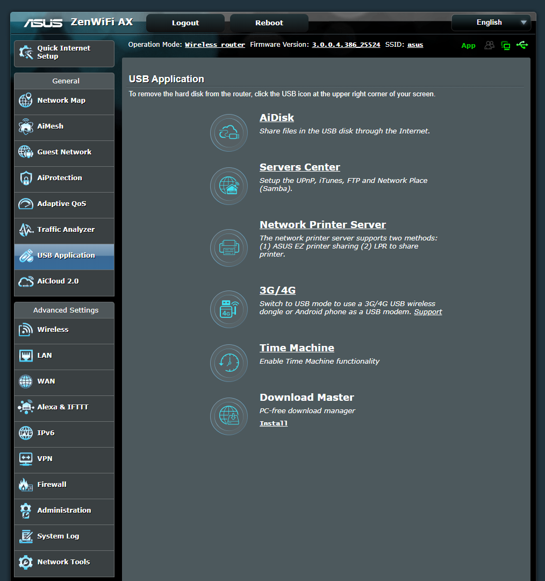Click the AiCloud 2.0 cloud icon
This screenshot has height=581, width=545.
point(26,281)
